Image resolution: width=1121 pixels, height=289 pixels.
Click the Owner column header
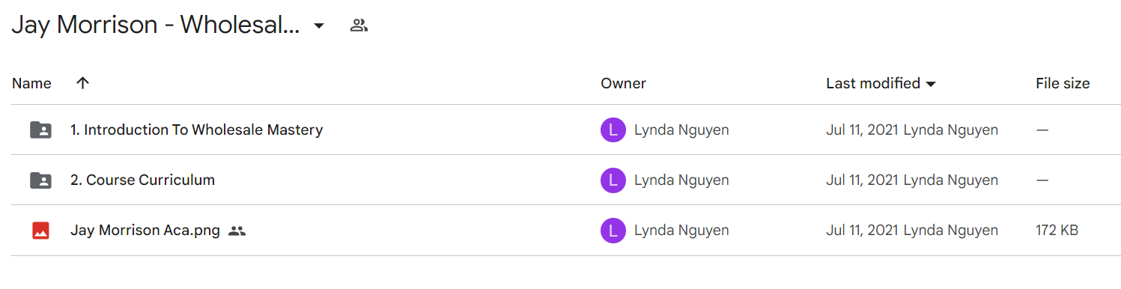point(623,83)
